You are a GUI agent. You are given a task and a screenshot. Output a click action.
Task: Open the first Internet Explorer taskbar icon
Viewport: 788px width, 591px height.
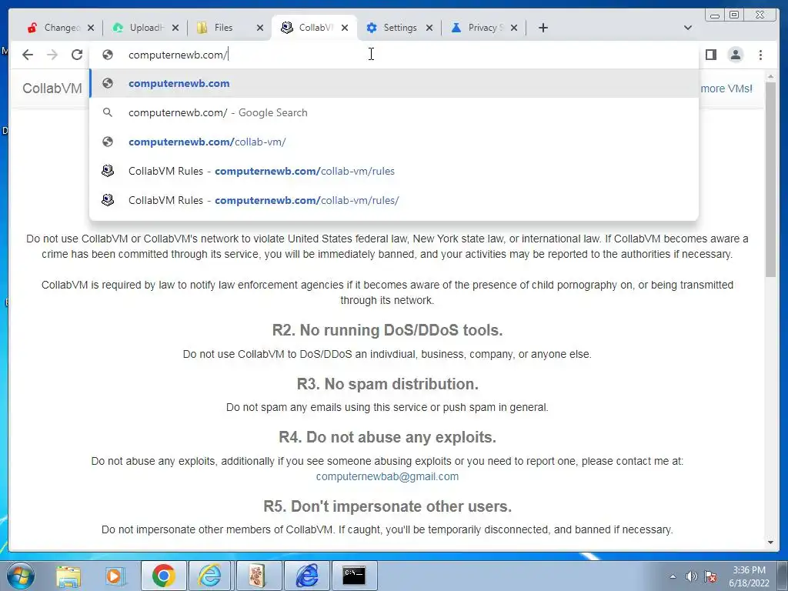(x=210, y=576)
